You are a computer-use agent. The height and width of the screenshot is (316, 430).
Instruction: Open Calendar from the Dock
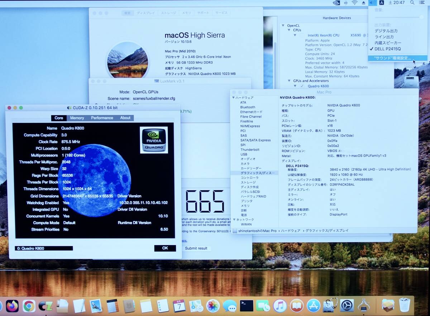coord(179,306)
